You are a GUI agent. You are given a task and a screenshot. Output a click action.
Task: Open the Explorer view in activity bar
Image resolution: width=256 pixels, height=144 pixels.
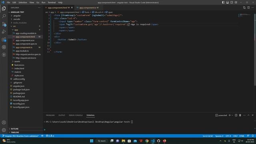pos(4,8)
